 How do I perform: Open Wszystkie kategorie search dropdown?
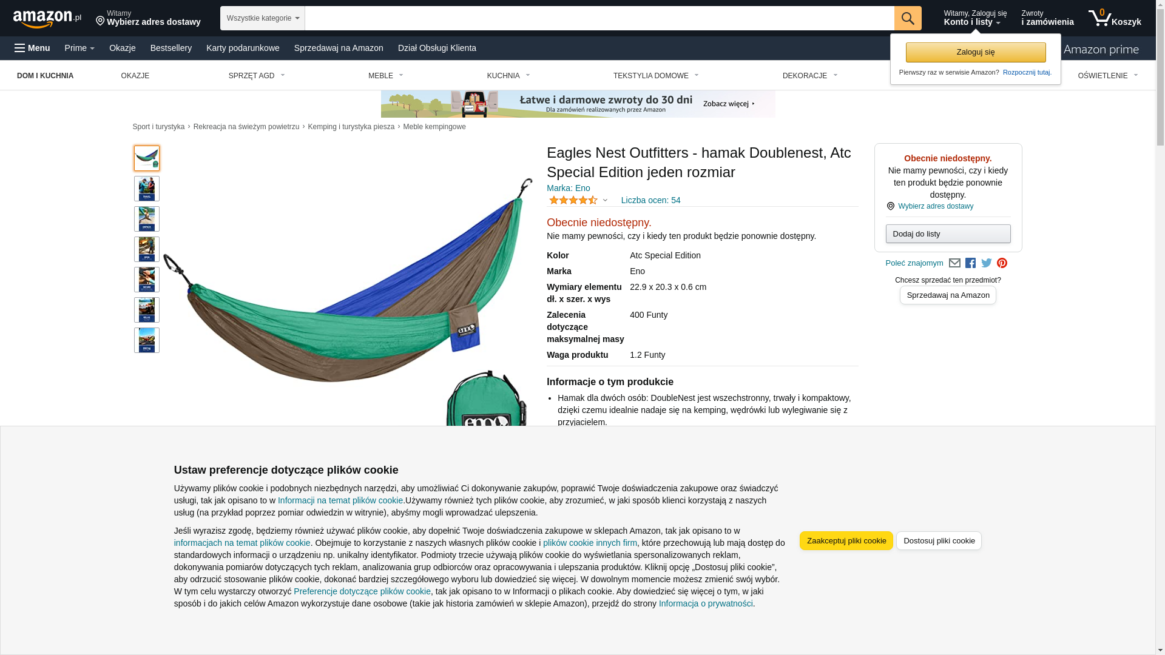coord(263,18)
